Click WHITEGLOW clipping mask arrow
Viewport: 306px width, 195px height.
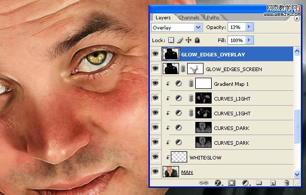point(168,157)
